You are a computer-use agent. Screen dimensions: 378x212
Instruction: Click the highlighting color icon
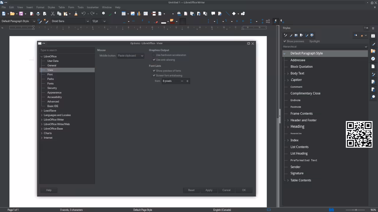point(172,21)
